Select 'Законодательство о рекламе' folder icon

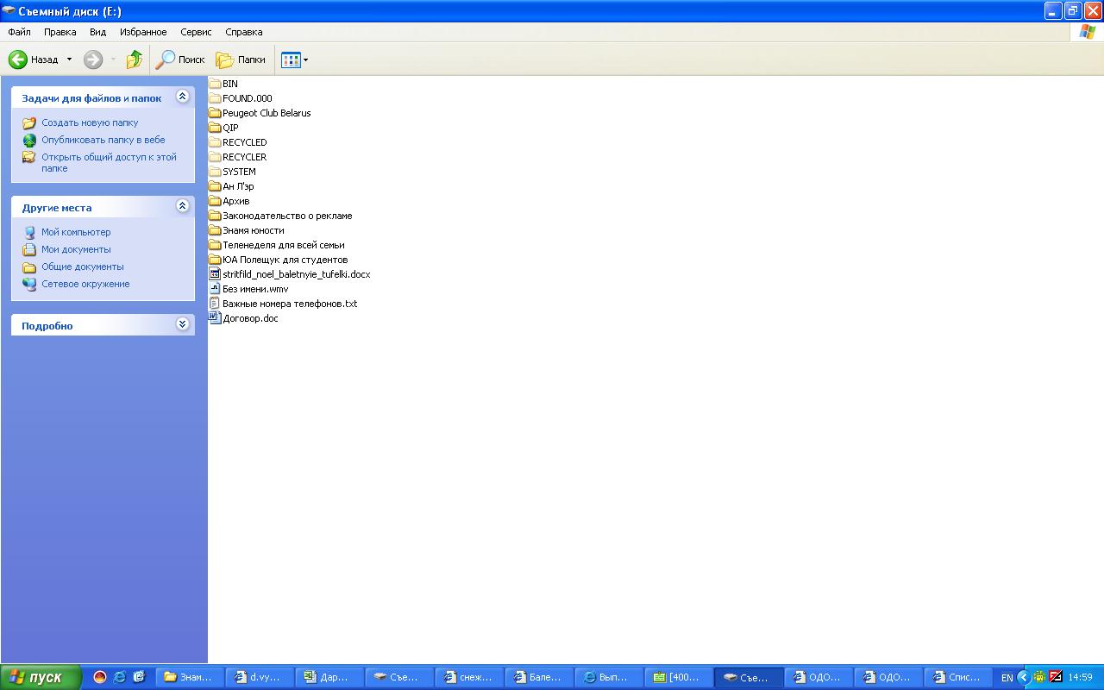(x=216, y=216)
